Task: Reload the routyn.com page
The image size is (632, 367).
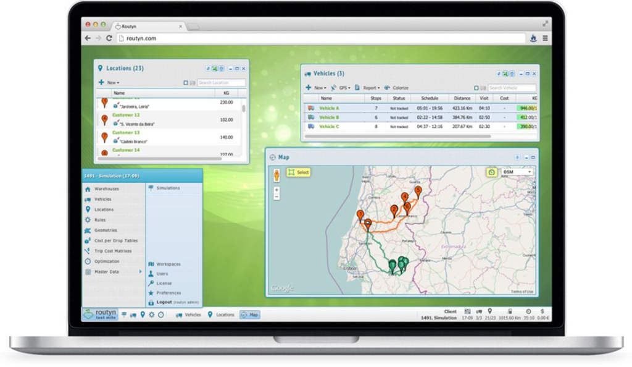Action: point(109,38)
